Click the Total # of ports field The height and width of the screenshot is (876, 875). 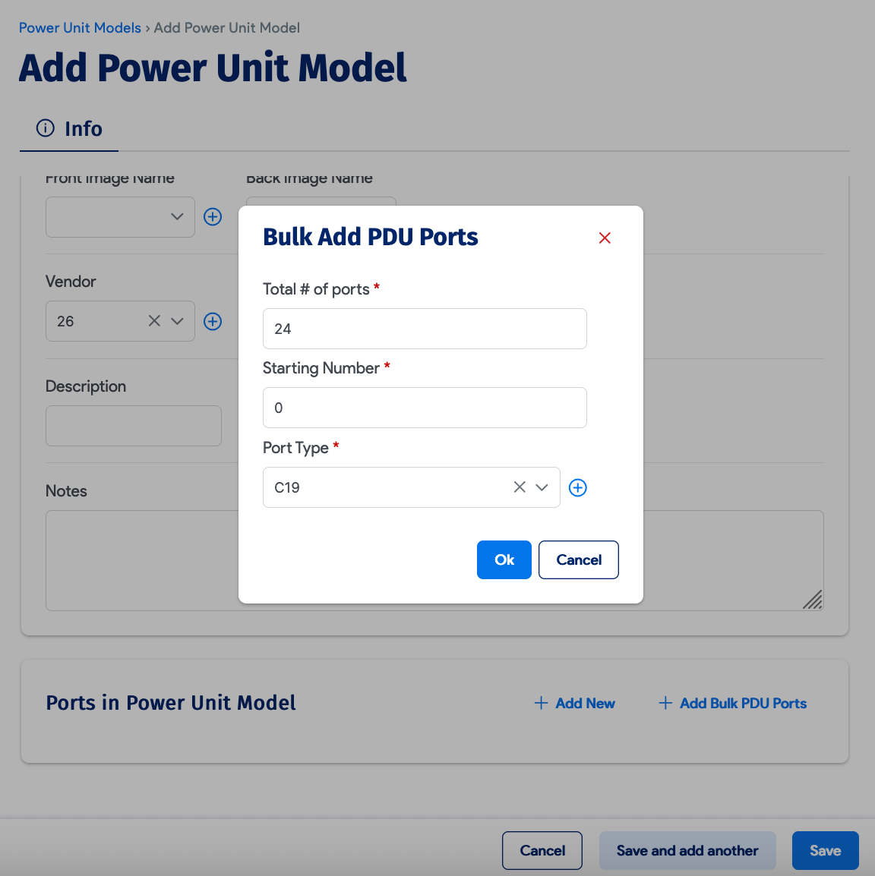point(425,329)
